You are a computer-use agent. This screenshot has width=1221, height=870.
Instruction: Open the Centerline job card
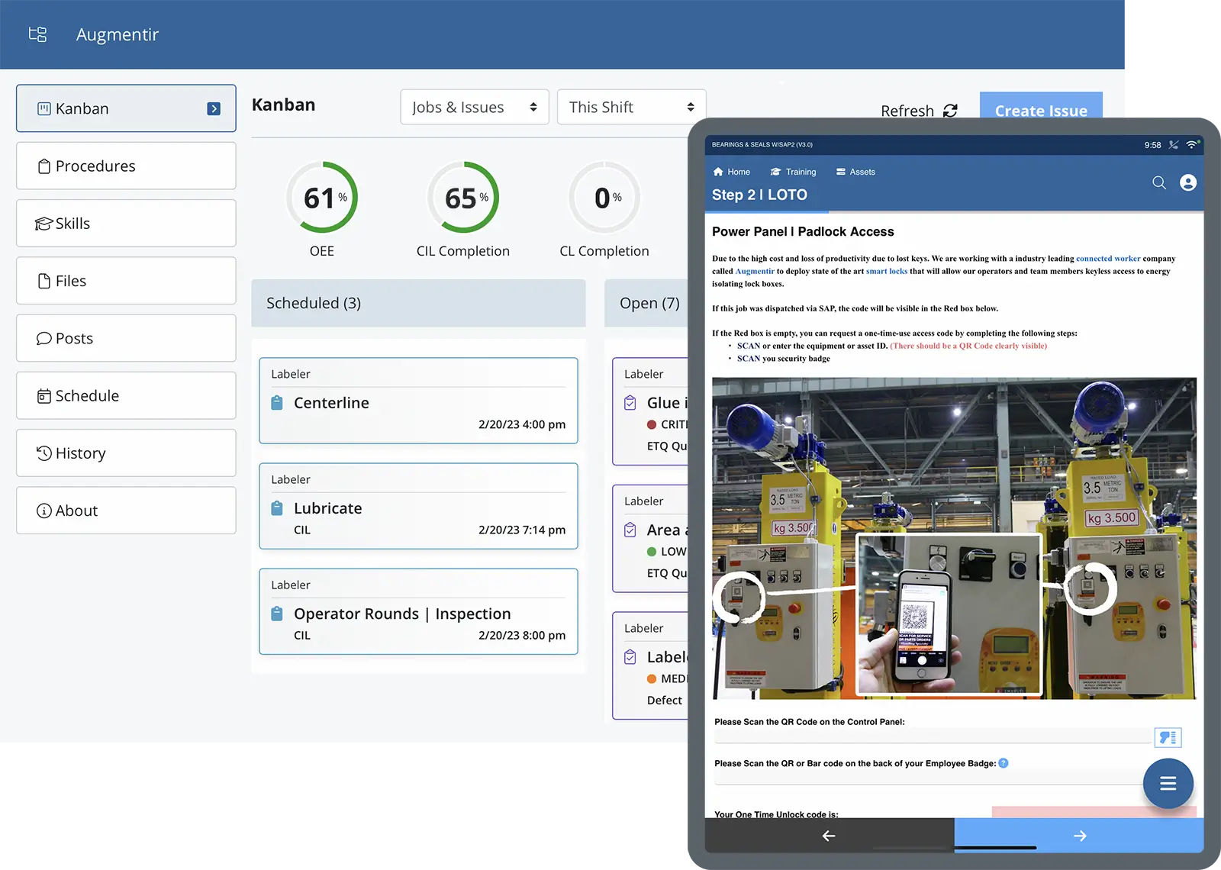point(418,401)
